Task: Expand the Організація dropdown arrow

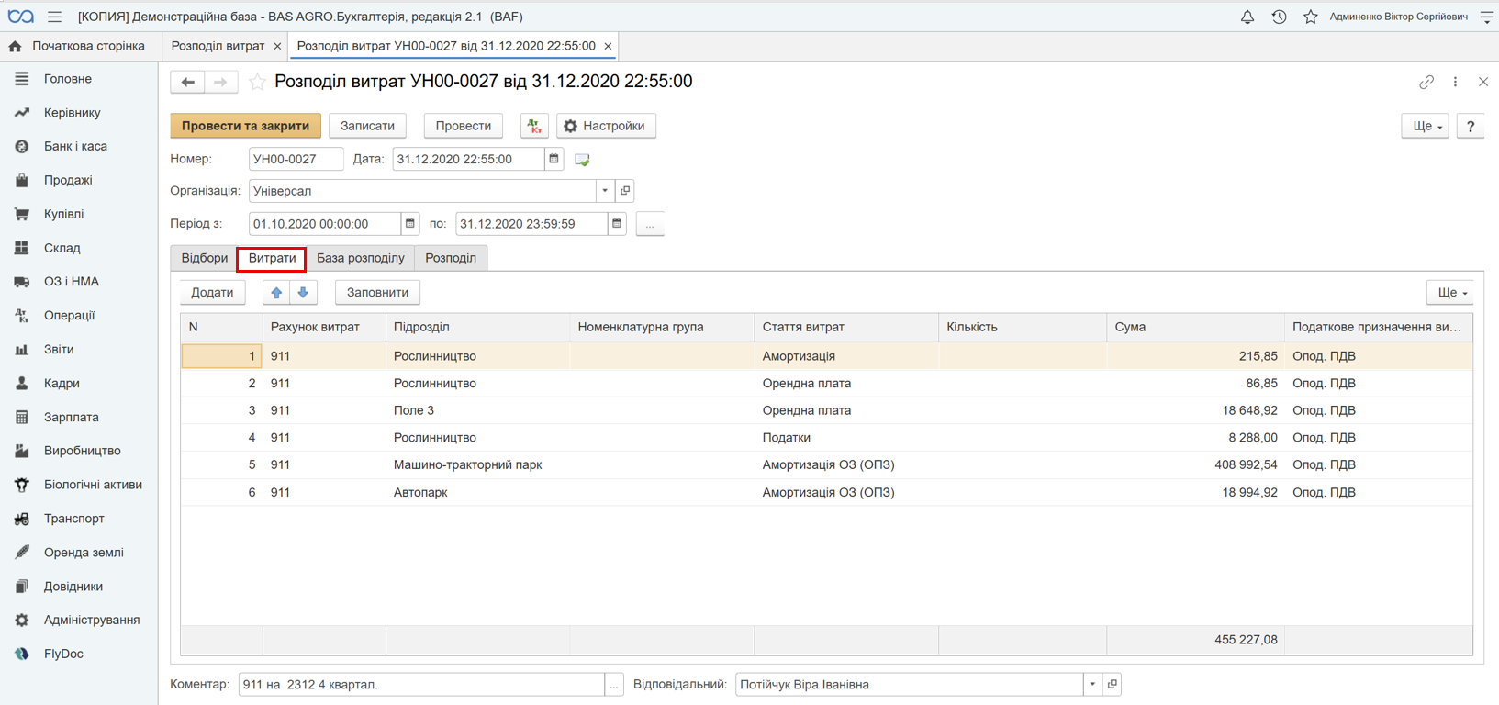Action: [605, 191]
